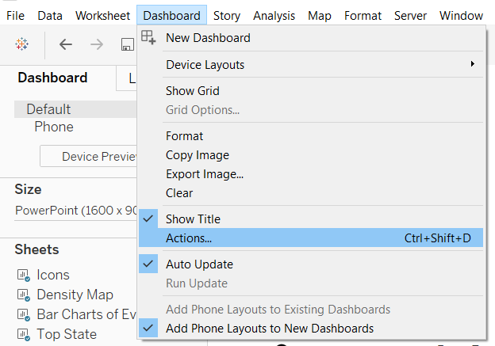Toggle Add Phone Layouts to New Dashboards

tap(148, 328)
